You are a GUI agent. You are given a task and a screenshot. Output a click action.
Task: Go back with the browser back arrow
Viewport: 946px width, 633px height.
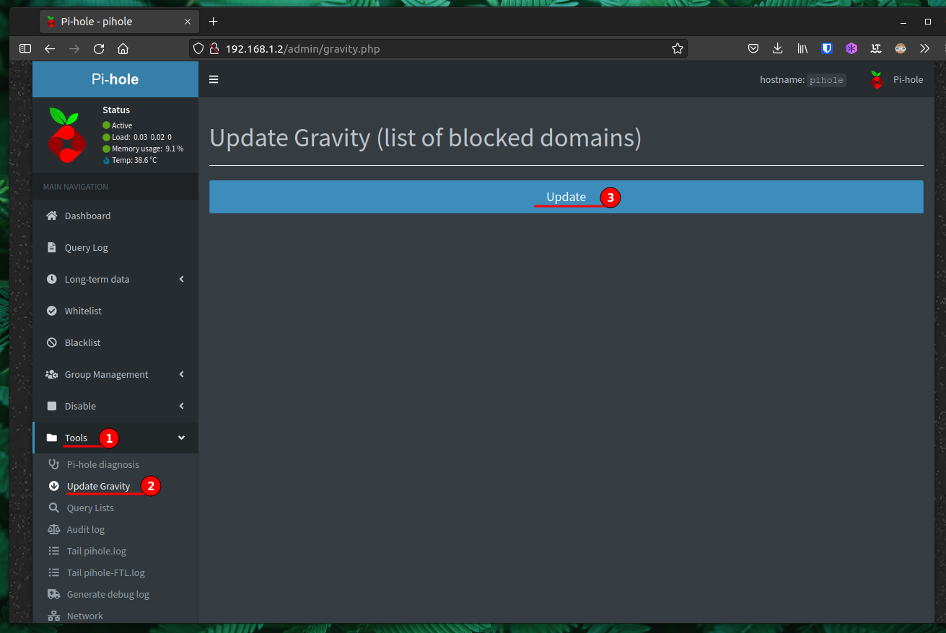49,48
